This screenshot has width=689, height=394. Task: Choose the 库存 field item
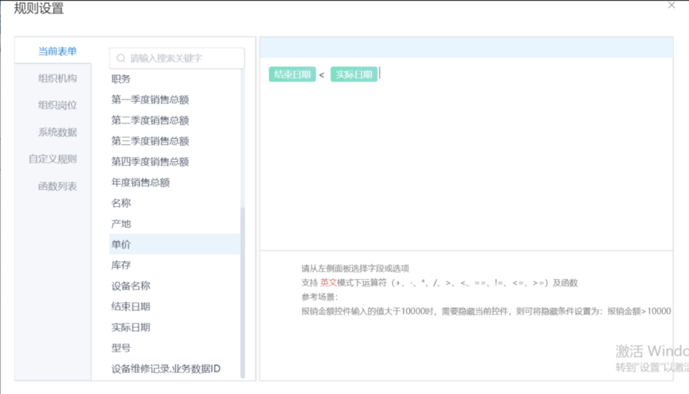[121, 265]
